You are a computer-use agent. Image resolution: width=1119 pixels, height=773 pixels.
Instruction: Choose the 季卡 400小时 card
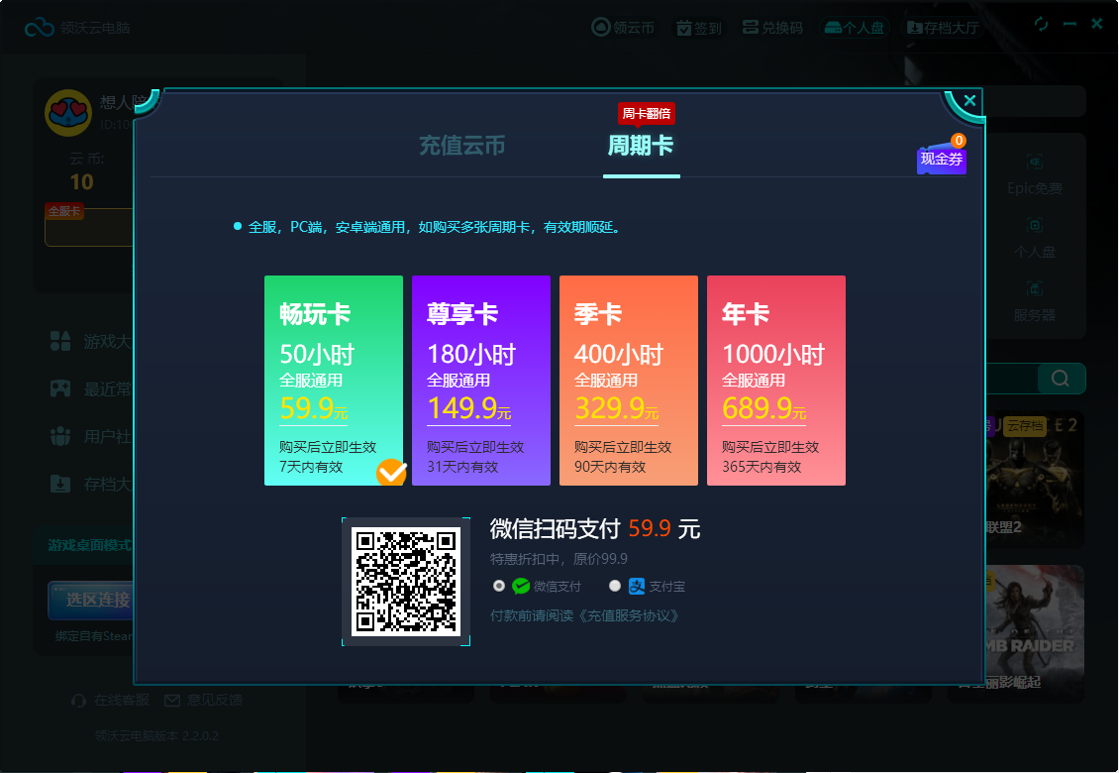(629, 381)
